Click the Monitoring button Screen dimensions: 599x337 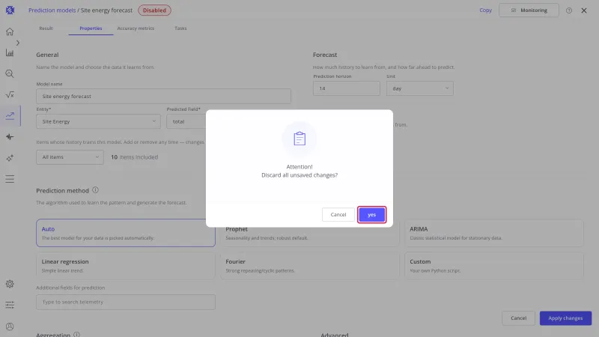tap(529, 10)
